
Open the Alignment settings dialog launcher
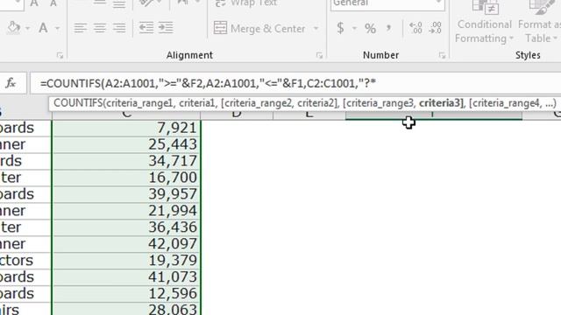coord(319,55)
